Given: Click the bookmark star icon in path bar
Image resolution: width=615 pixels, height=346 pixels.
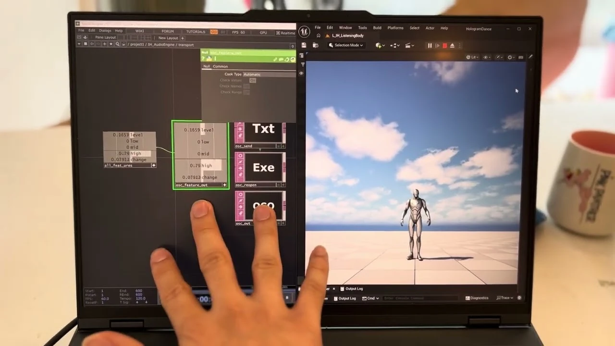Looking at the screenshot, I should pos(111,44).
